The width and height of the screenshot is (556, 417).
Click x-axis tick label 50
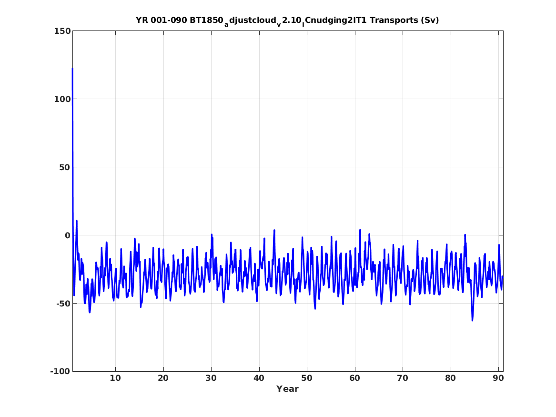[307, 378]
